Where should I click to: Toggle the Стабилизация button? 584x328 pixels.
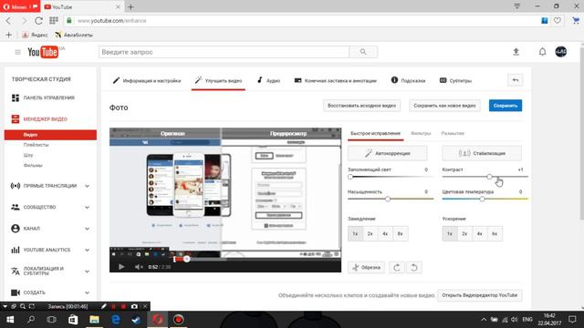click(482, 153)
